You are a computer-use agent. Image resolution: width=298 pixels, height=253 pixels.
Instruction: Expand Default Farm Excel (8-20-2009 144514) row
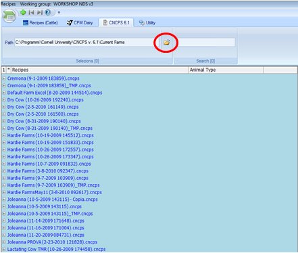[x=4, y=93]
